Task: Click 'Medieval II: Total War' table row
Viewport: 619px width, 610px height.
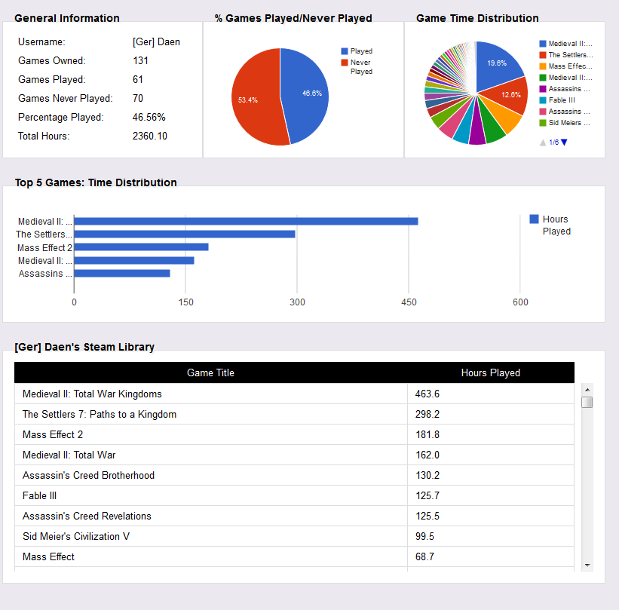Action: tap(295, 455)
